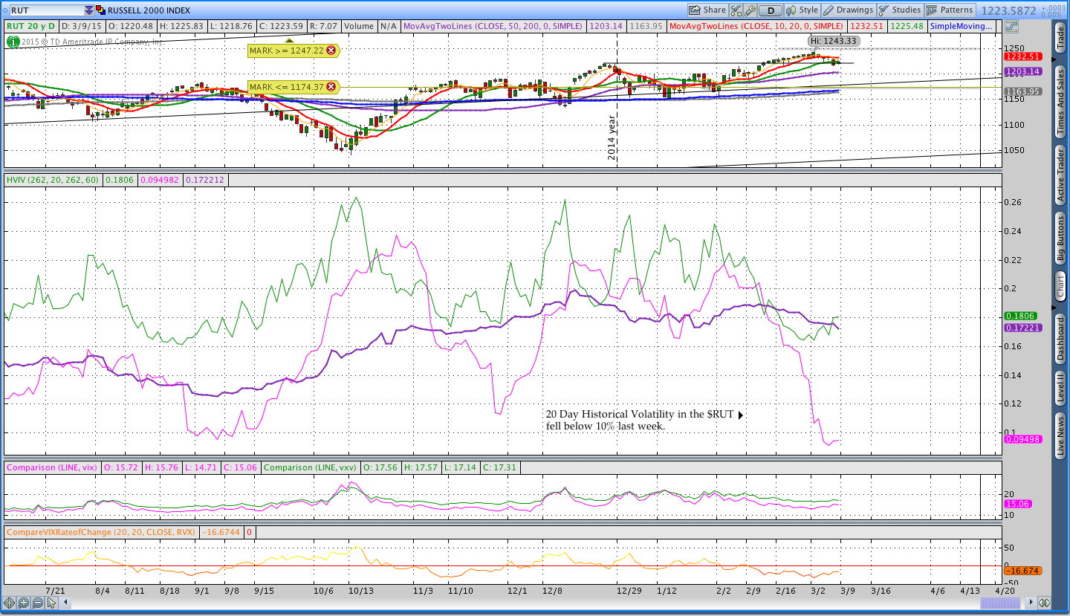Open the Dashboard side tab
The image size is (1070, 616).
coord(1060,338)
